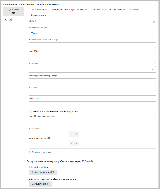Enable Невозможно определить количество checkbox
This screenshot has width=160, height=189.
click(x=31, y=111)
